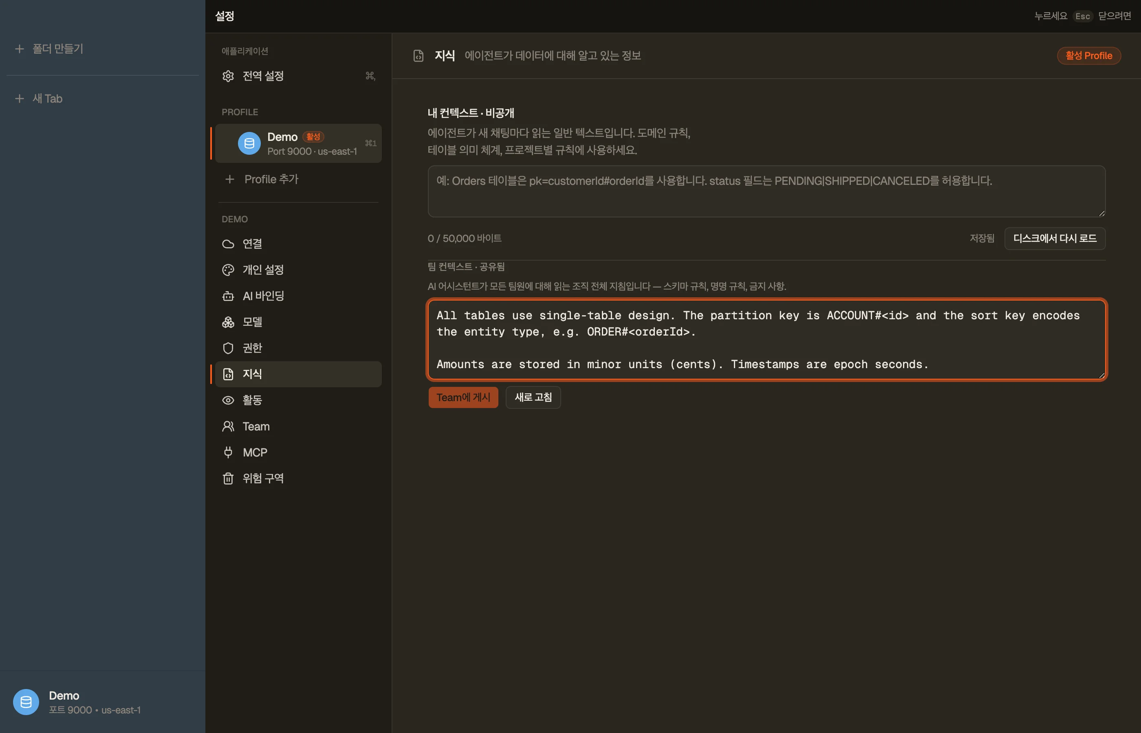The image size is (1141, 733).
Task: Click the 디스크에서 다시 로드 button
Action: pyautogui.click(x=1055, y=239)
